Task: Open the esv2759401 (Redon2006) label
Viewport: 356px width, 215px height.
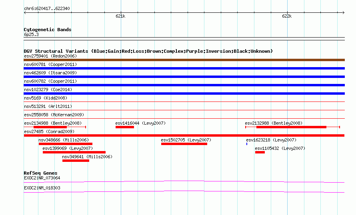Action: (x=50, y=56)
